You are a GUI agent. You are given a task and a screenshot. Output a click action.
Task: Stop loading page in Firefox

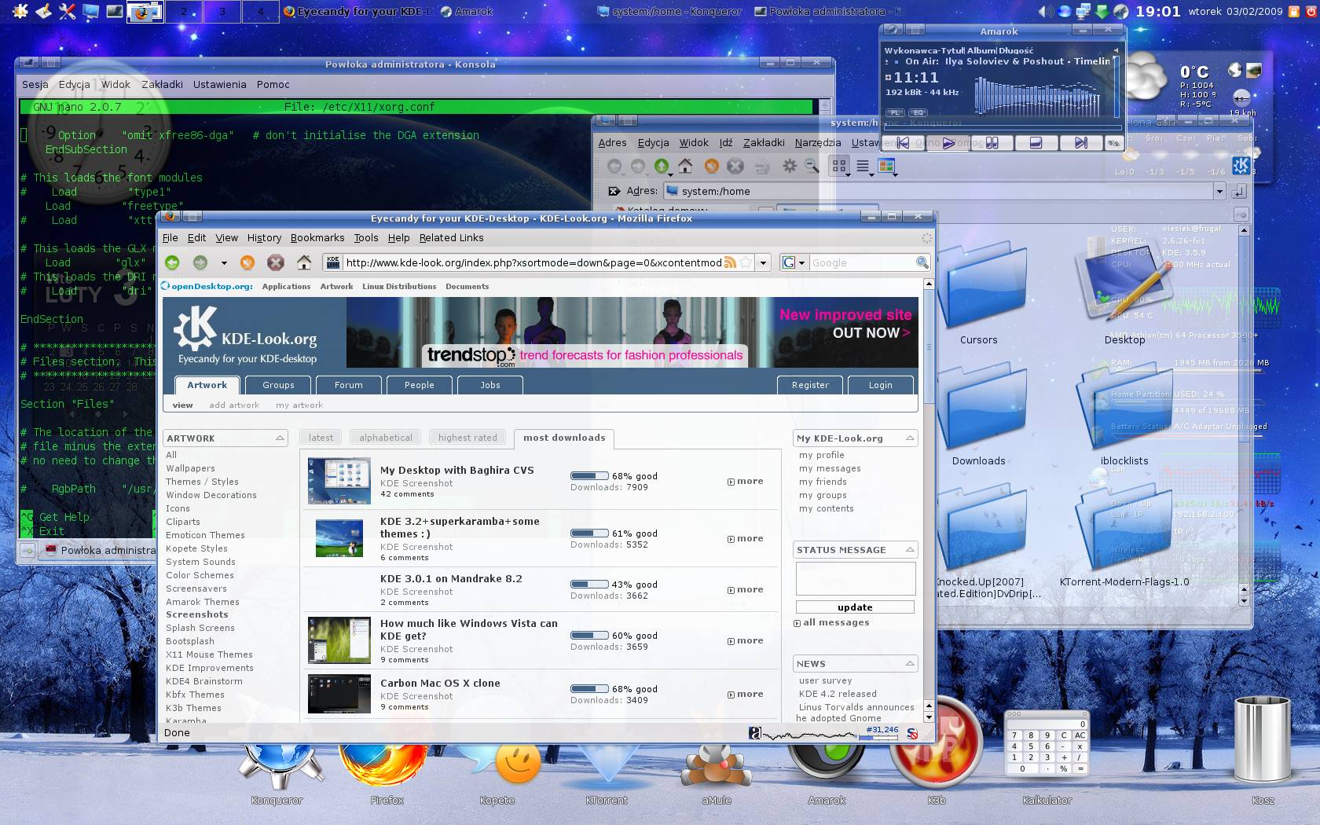(x=275, y=262)
